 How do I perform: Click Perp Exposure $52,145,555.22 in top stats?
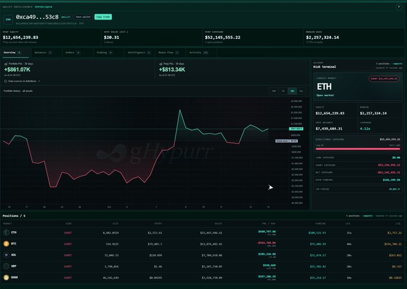point(223,37)
